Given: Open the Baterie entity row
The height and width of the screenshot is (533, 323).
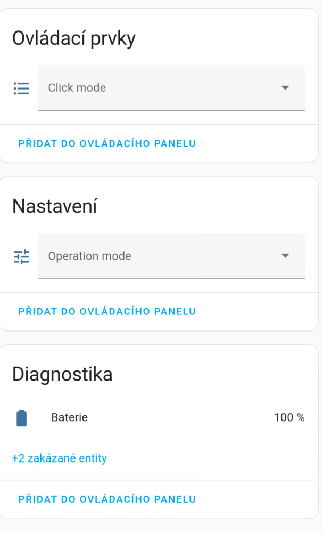Looking at the screenshot, I should pyautogui.click(x=160, y=417).
